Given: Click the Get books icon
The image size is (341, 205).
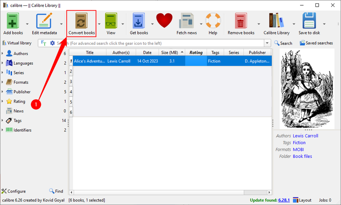Looking at the screenshot, I should pos(138,21).
